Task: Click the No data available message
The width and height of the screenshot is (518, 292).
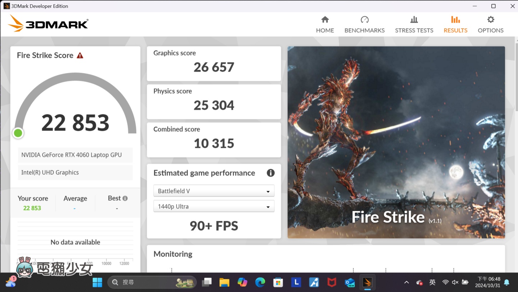Action: click(75, 242)
